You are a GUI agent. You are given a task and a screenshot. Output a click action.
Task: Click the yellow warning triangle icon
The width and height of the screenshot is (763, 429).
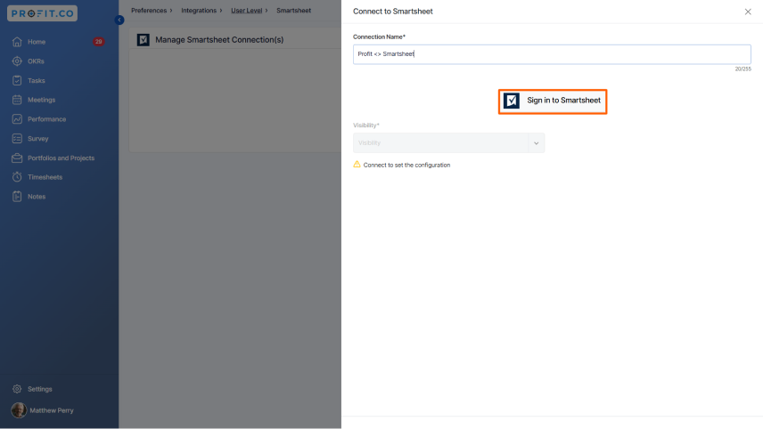click(357, 165)
